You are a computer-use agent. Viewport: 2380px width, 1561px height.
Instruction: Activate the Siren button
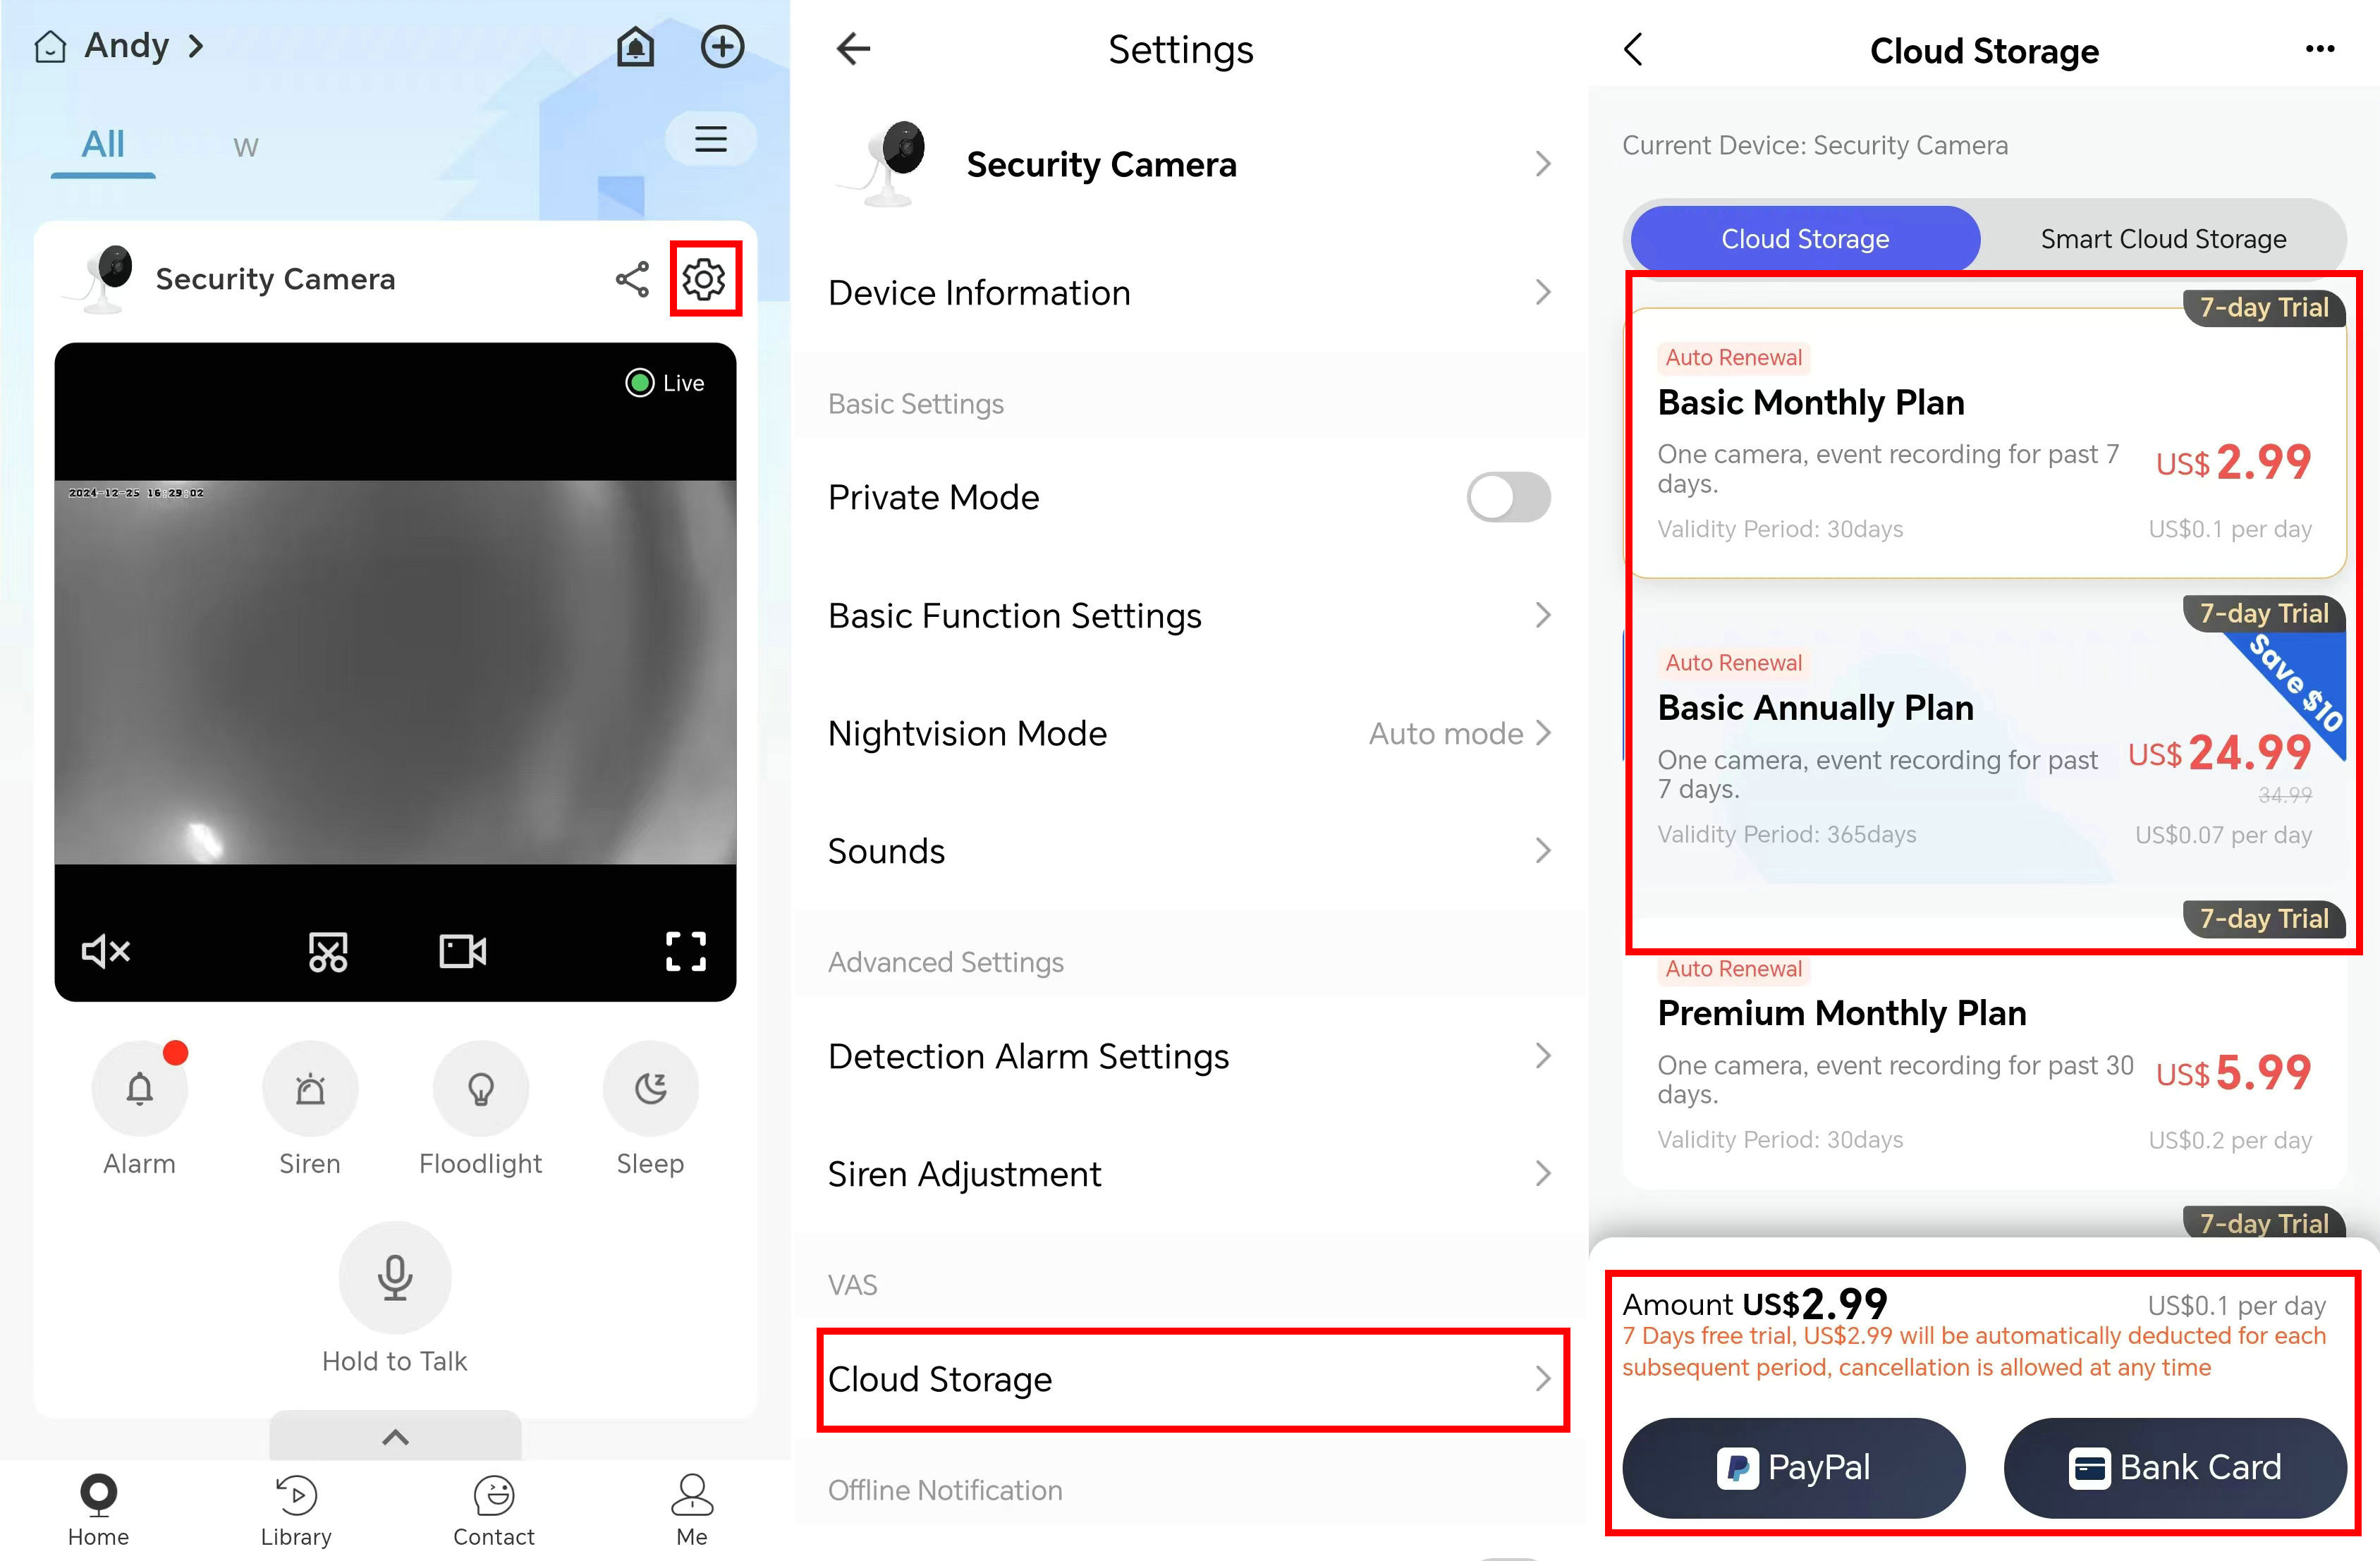coord(310,1088)
